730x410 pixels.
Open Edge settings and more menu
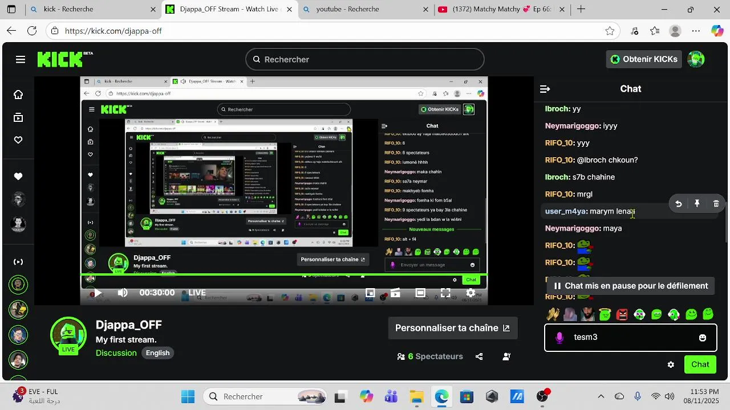click(696, 31)
